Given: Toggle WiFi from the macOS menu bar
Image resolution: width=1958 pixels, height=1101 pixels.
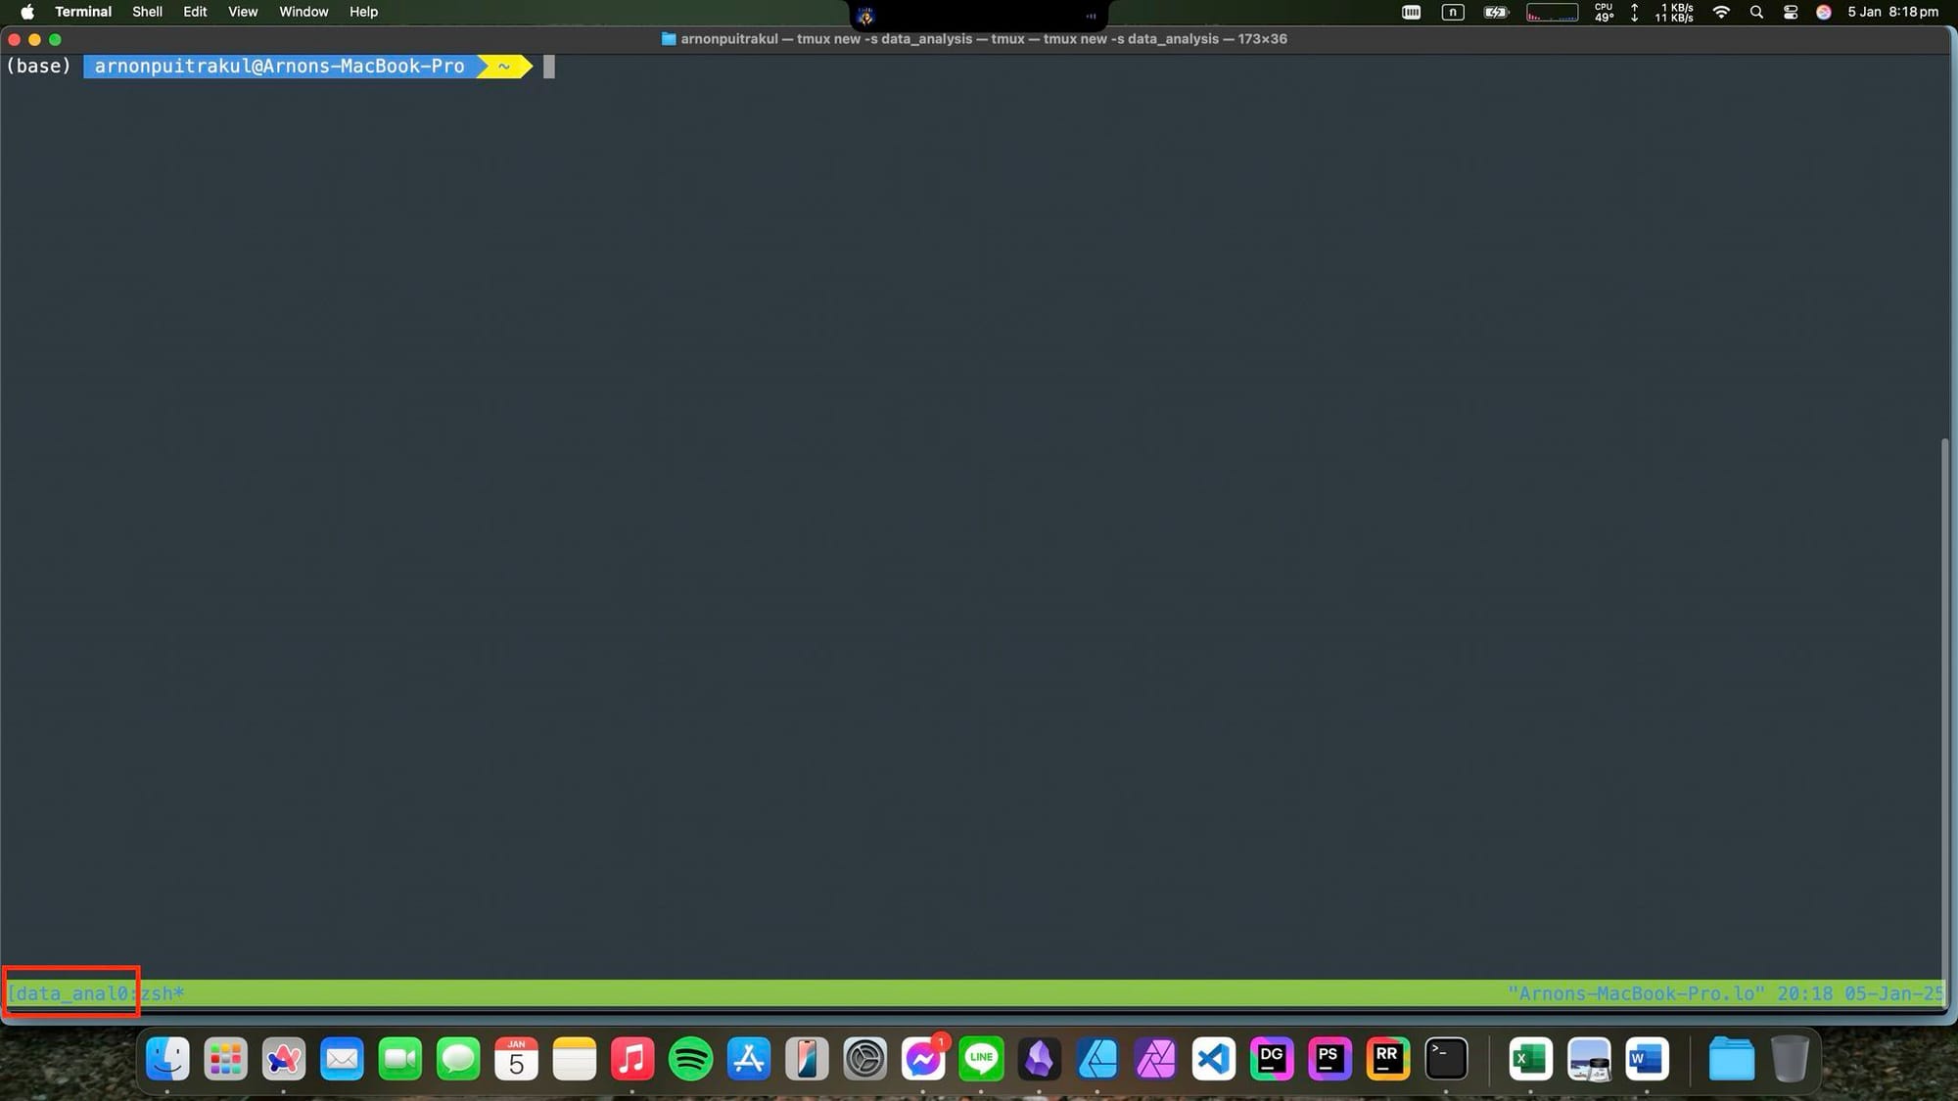Looking at the screenshot, I should 1721,12.
